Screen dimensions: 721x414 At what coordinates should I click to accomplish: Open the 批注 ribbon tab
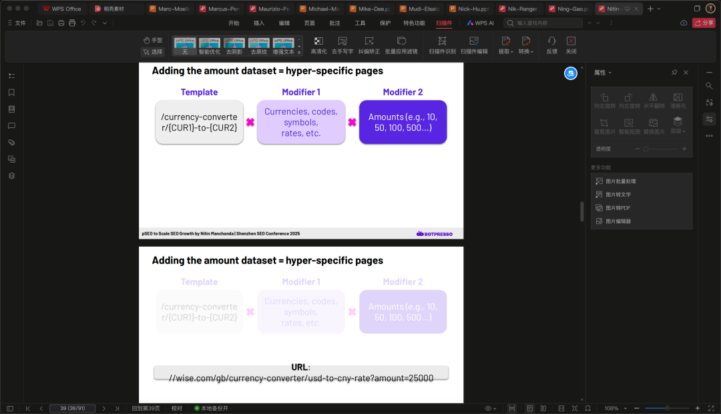tap(334, 23)
